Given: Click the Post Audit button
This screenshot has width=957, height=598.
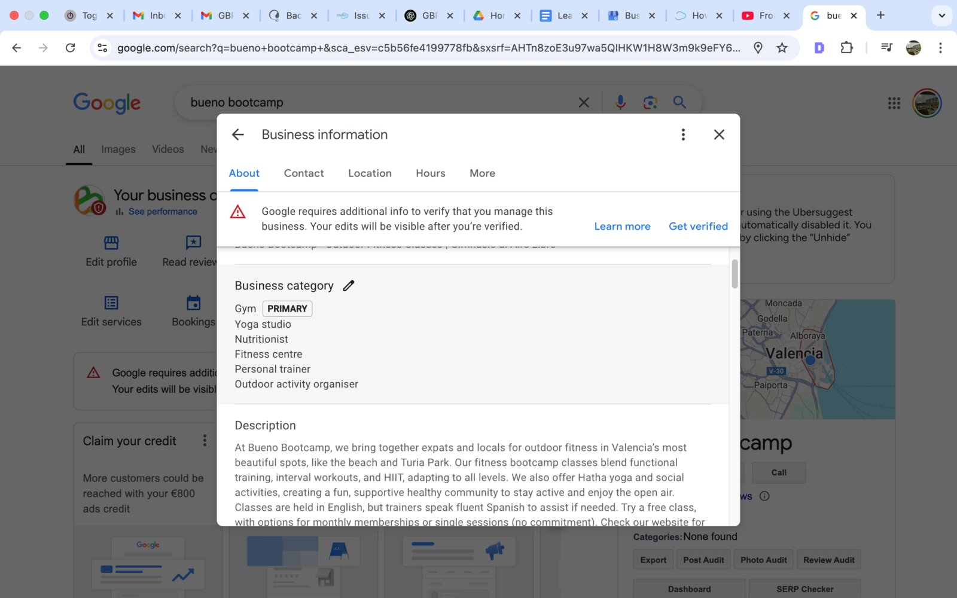Looking at the screenshot, I should tap(703, 560).
